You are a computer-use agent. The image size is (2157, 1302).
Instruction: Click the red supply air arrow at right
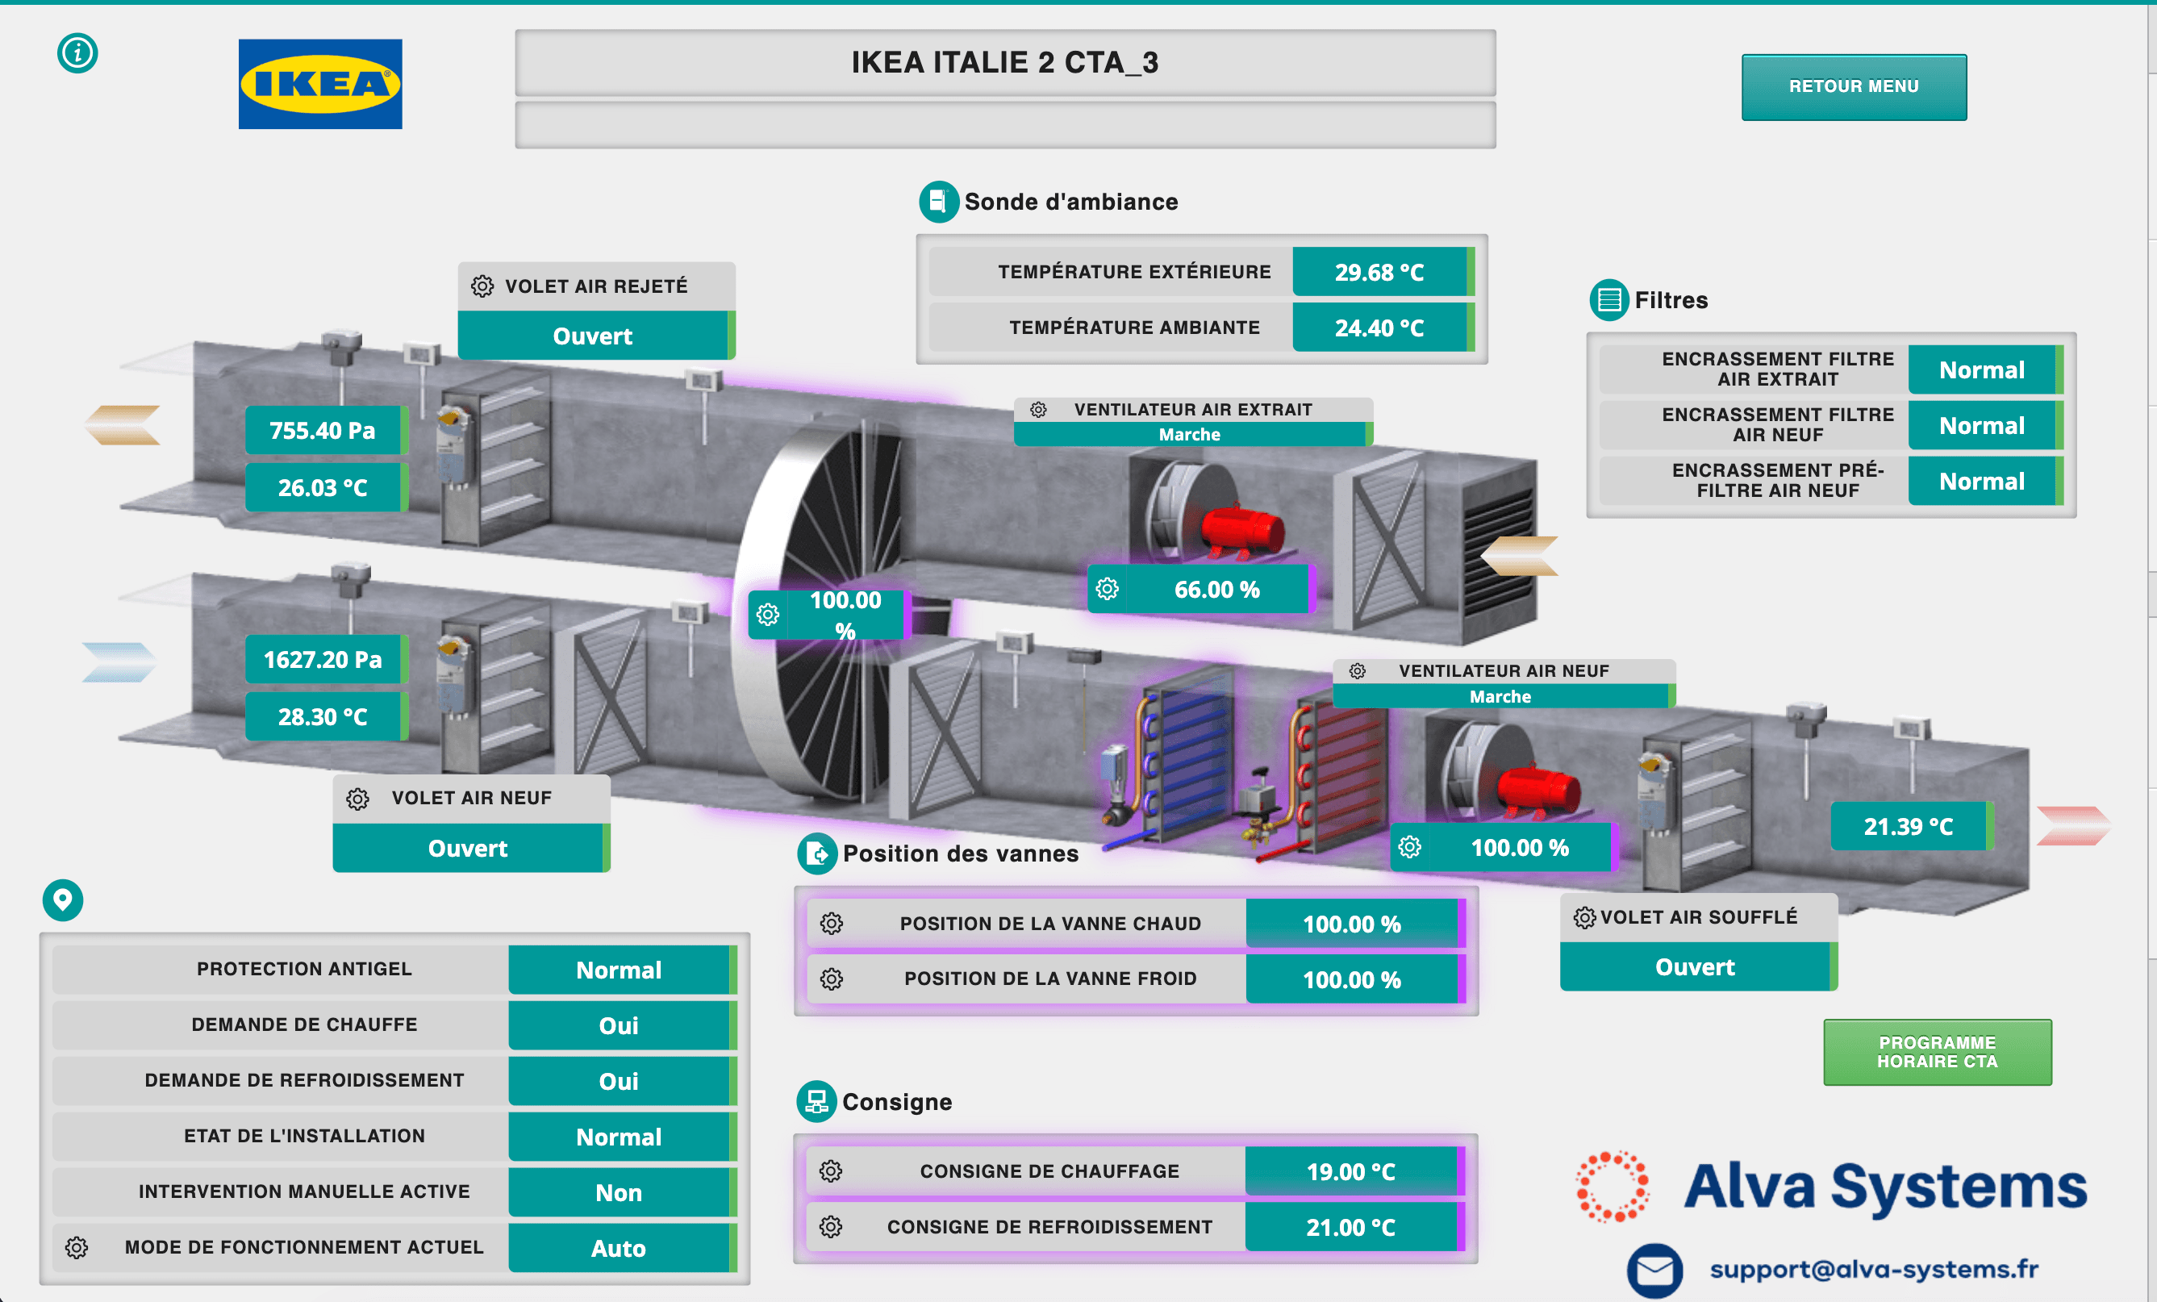pyautogui.click(x=2073, y=826)
